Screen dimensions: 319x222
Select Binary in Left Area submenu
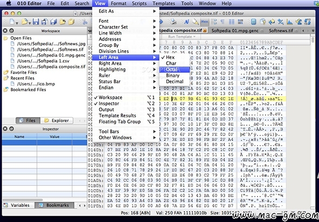175,76
